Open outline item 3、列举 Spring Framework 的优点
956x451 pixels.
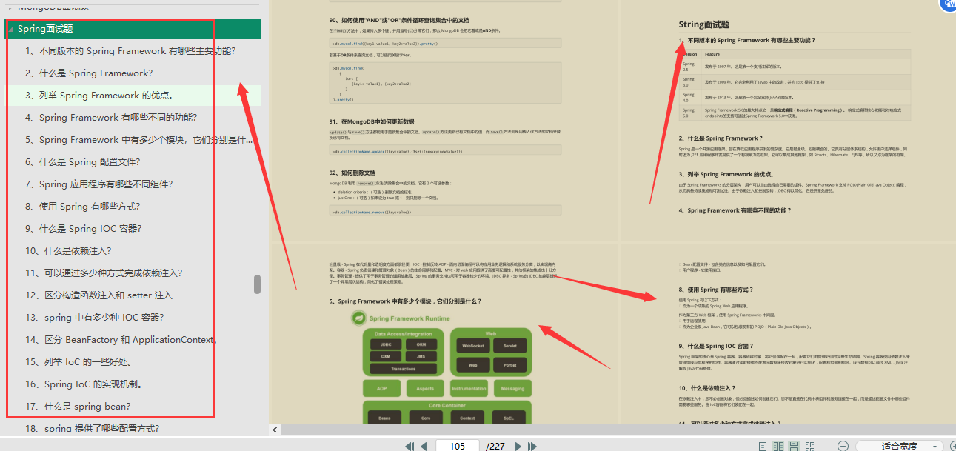pyautogui.click(x=99, y=96)
